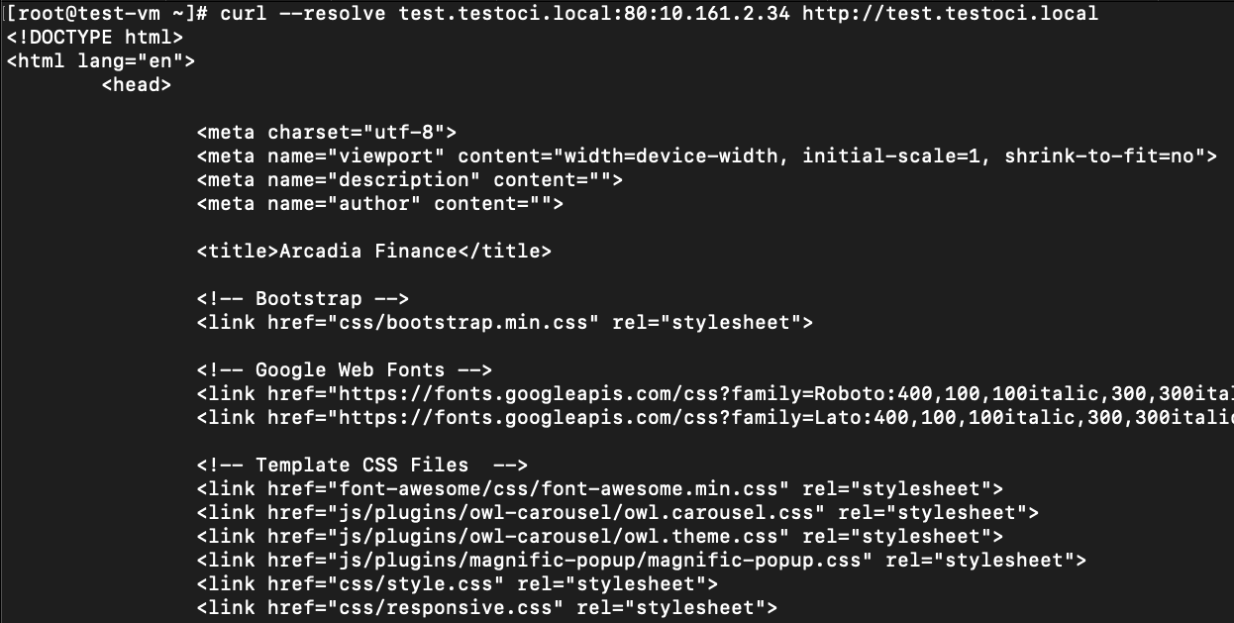This screenshot has width=1234, height=623.
Task: Click the Bootstrap comment line
Action: pyautogui.click(x=303, y=299)
